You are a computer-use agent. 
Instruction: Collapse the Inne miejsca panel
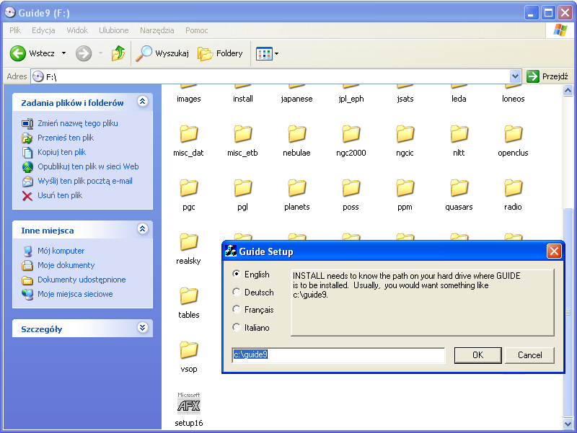coord(142,228)
